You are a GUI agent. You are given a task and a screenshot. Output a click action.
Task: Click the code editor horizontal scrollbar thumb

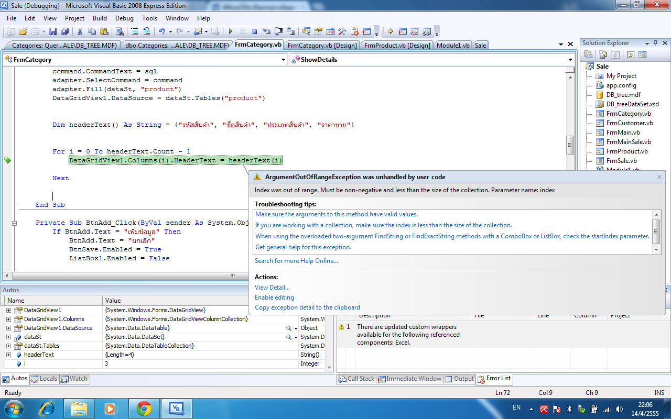point(232,276)
